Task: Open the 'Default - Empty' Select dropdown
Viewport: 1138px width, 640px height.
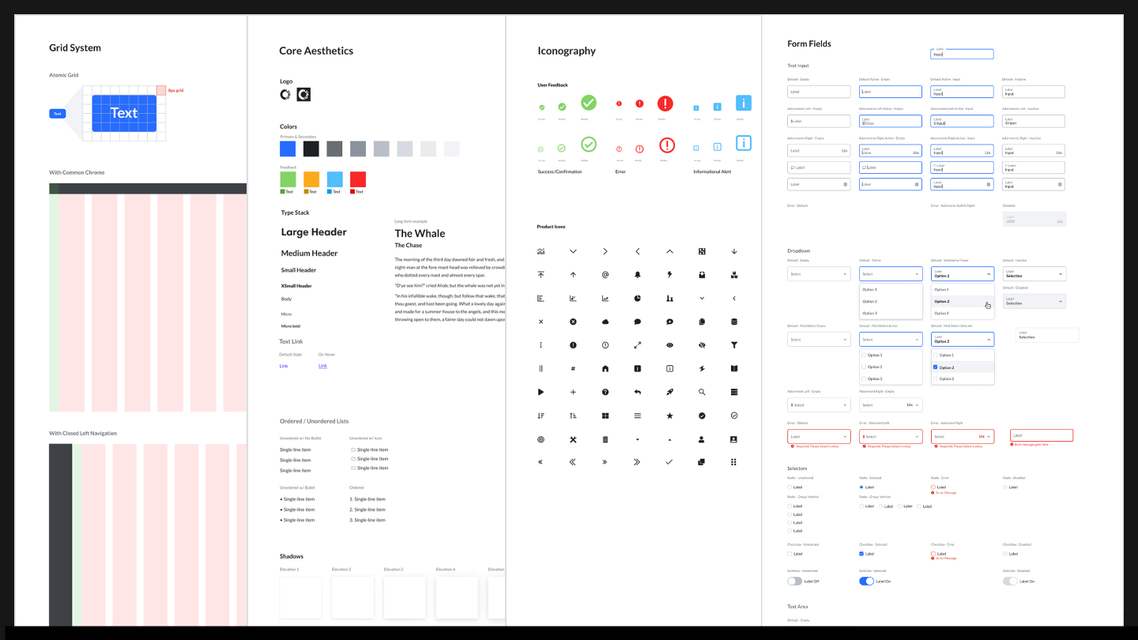Action: [x=819, y=274]
